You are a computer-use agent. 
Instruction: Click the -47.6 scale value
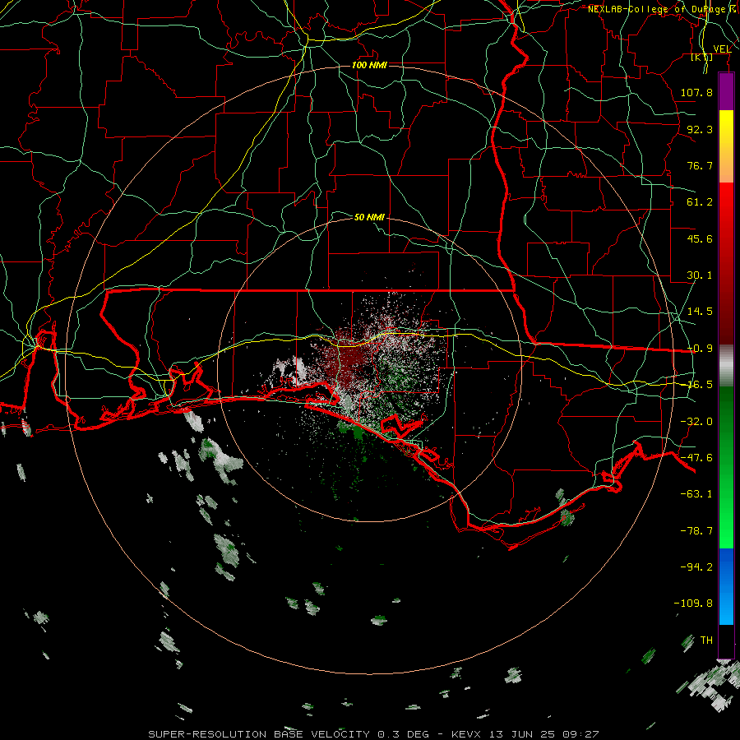click(x=696, y=458)
